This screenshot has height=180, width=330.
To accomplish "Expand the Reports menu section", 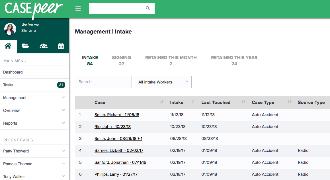I will [35, 123].
